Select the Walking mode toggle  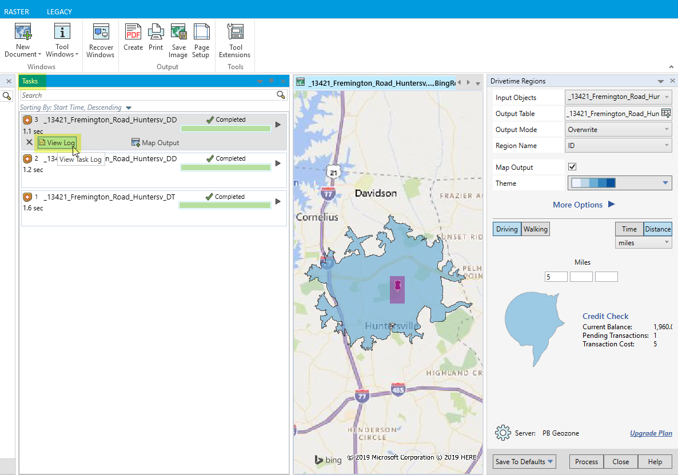coord(535,229)
